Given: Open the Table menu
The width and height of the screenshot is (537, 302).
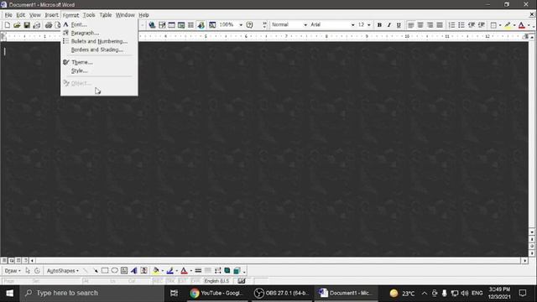Looking at the screenshot, I should coord(106,15).
